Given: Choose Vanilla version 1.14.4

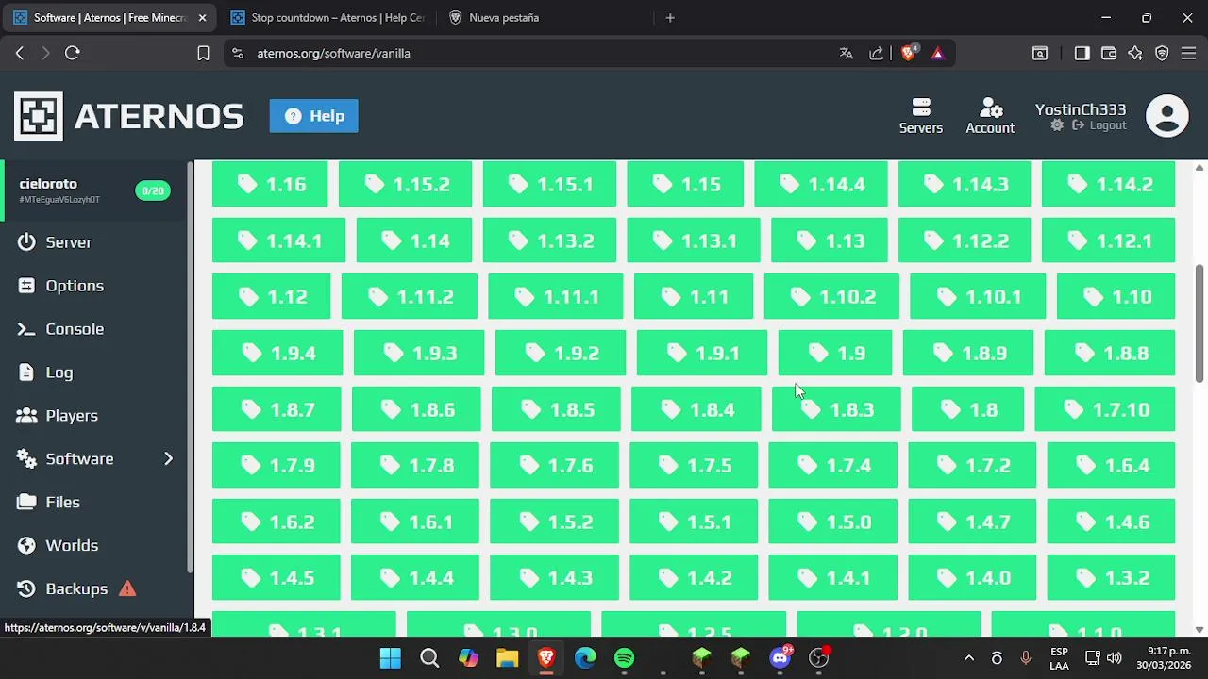Looking at the screenshot, I should click(x=821, y=184).
